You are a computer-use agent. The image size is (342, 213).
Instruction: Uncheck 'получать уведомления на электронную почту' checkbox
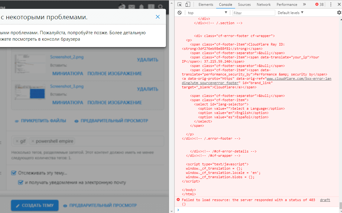21,182
